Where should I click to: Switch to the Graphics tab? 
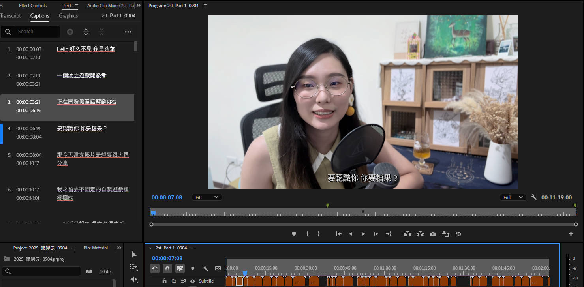pyautogui.click(x=68, y=16)
